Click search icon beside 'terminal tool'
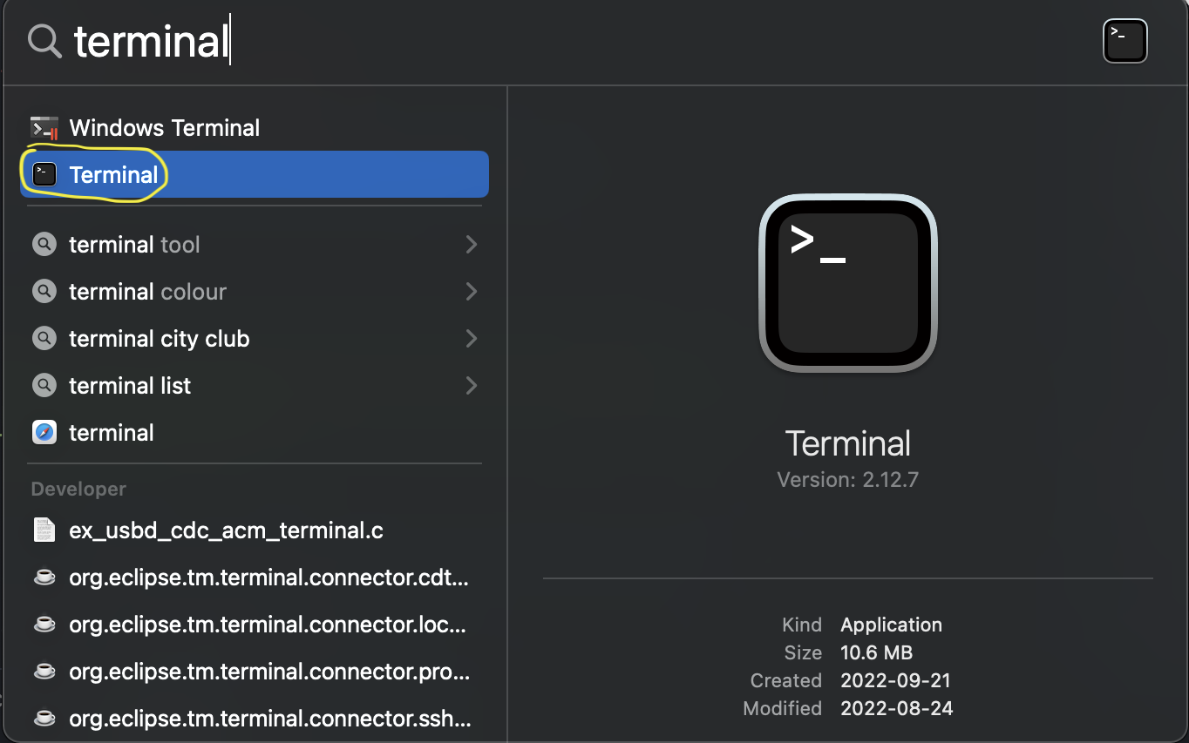The height and width of the screenshot is (743, 1189). pyautogui.click(x=44, y=245)
